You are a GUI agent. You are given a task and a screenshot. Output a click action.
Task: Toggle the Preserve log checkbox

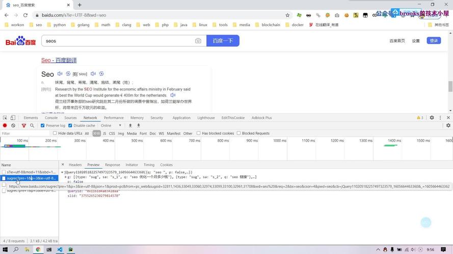[42, 125]
